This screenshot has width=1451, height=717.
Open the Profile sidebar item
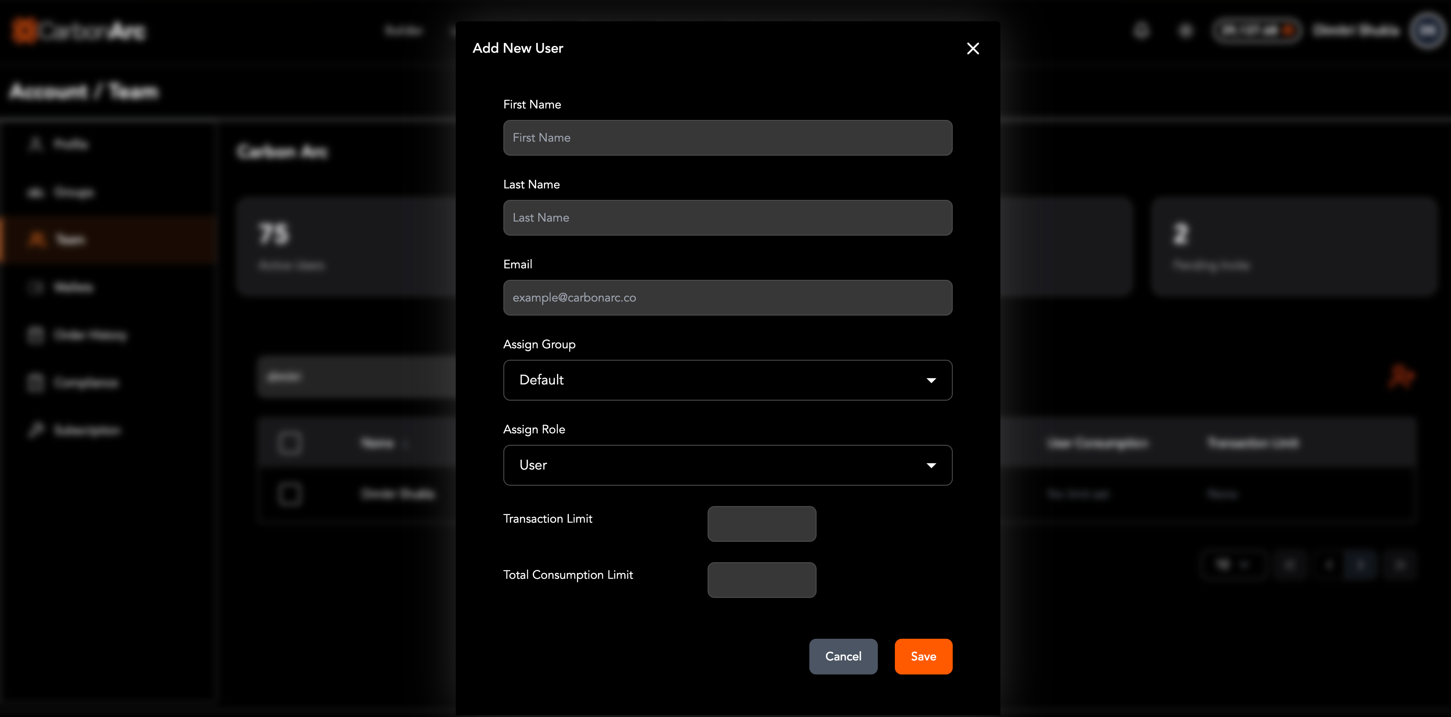tap(70, 145)
